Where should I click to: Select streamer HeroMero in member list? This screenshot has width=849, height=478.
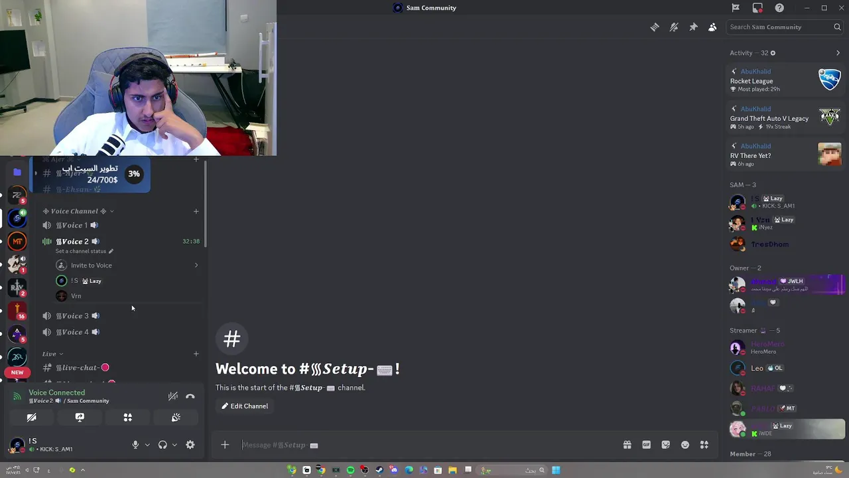tap(785, 347)
